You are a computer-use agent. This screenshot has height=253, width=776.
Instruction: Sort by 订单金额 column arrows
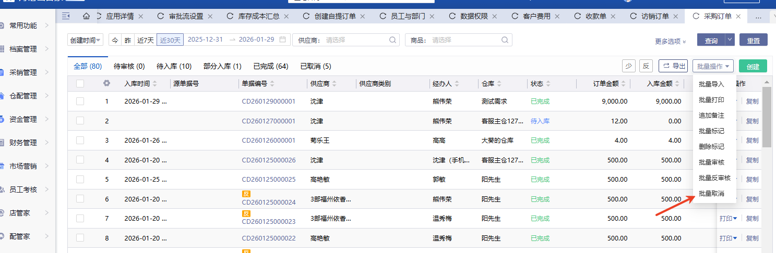point(624,84)
